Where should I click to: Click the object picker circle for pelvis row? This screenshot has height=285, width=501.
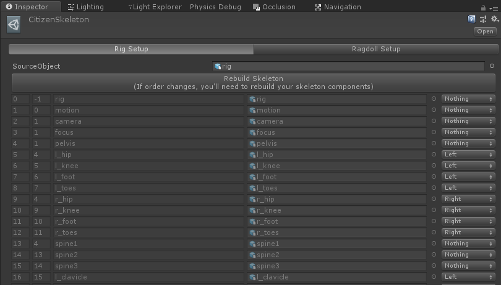click(434, 143)
